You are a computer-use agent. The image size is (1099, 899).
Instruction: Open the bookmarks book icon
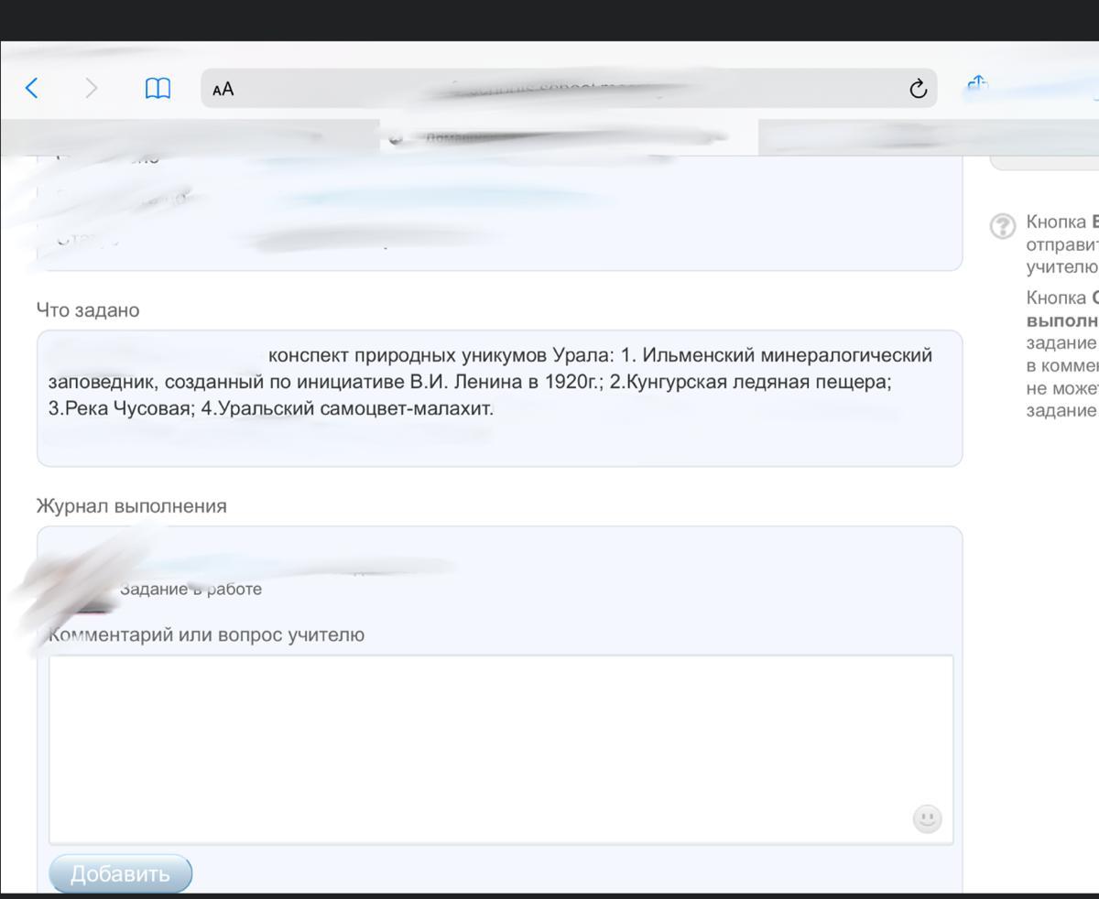click(158, 89)
